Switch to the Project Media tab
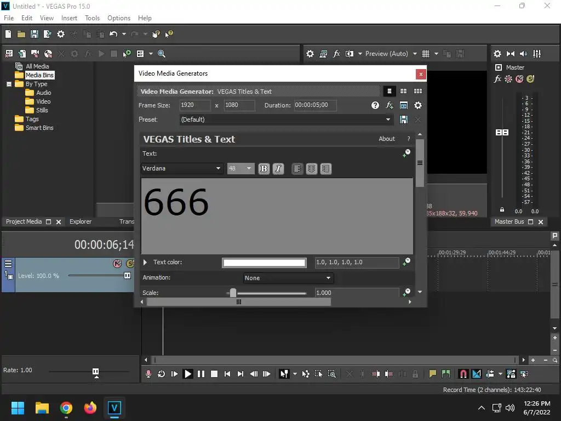The height and width of the screenshot is (421, 561). pyautogui.click(x=24, y=221)
